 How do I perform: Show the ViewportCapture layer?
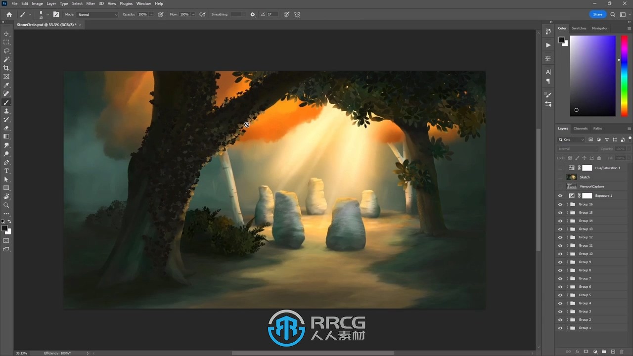click(x=560, y=186)
